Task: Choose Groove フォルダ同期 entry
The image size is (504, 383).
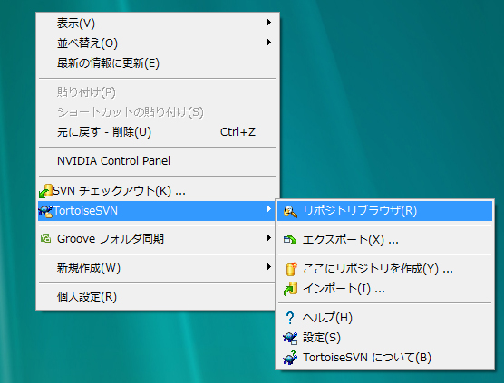Action: [x=158, y=239]
